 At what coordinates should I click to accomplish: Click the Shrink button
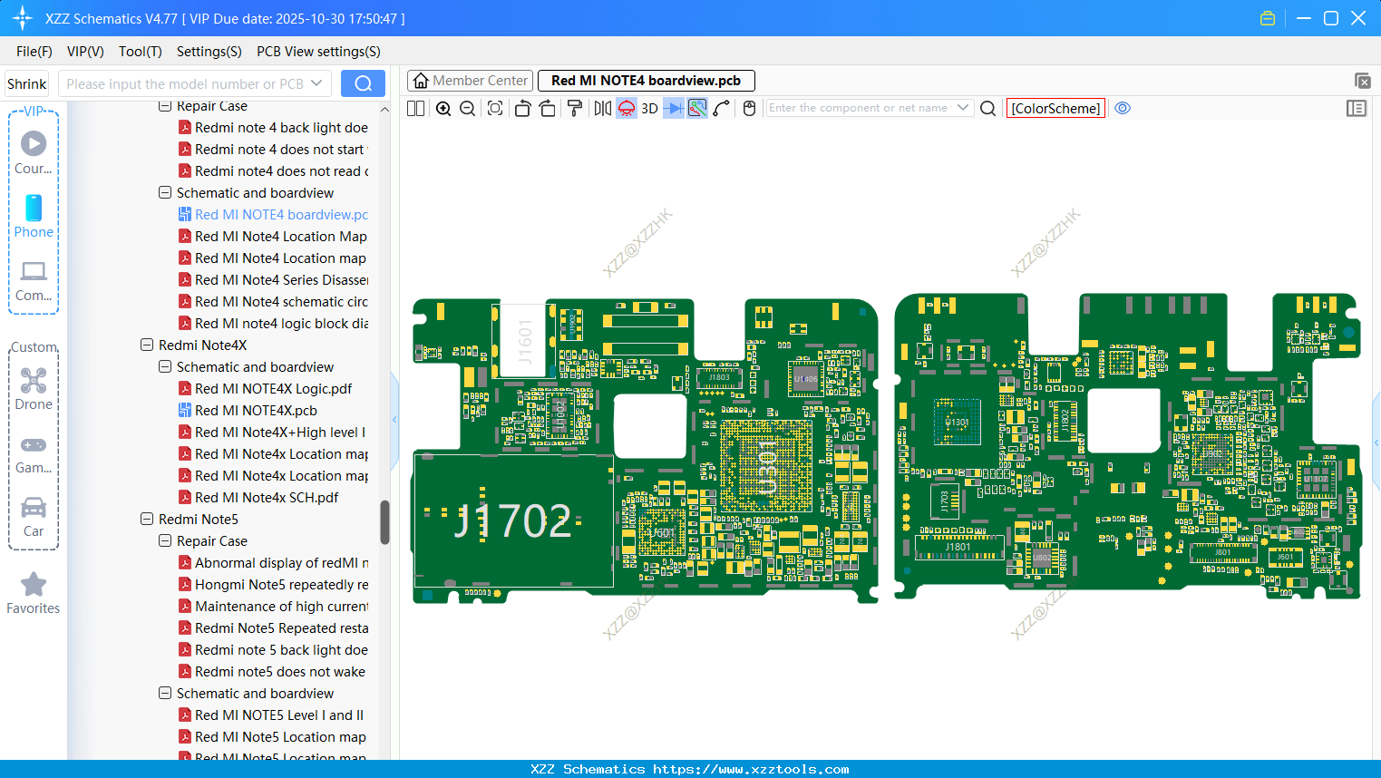coord(27,84)
